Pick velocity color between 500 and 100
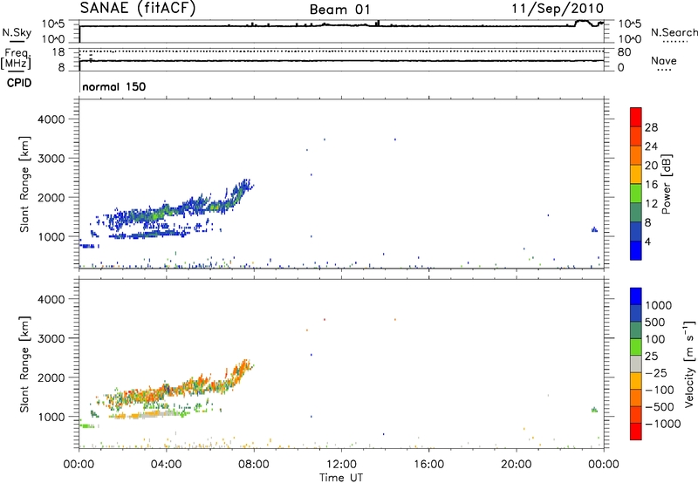This screenshot has width=698, height=483. [636, 330]
